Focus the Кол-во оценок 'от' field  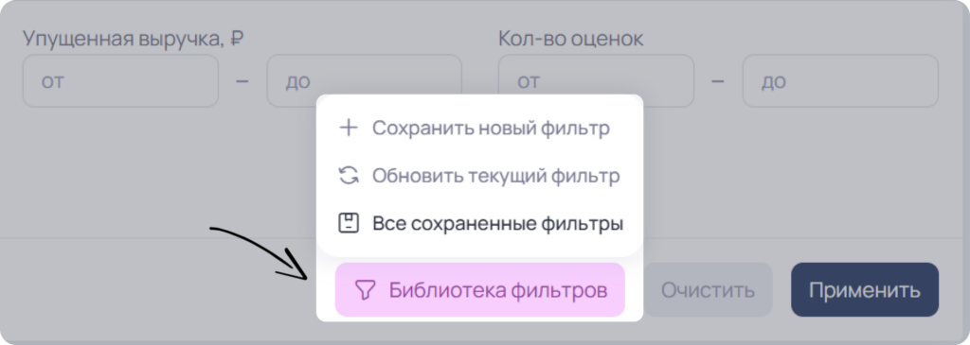596,81
